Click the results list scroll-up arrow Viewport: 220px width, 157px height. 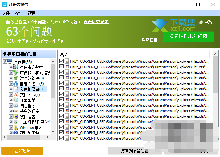(x=215, y=54)
